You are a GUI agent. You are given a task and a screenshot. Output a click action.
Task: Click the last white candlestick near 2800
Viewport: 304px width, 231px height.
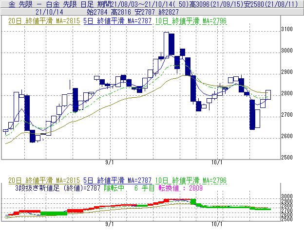268,95
